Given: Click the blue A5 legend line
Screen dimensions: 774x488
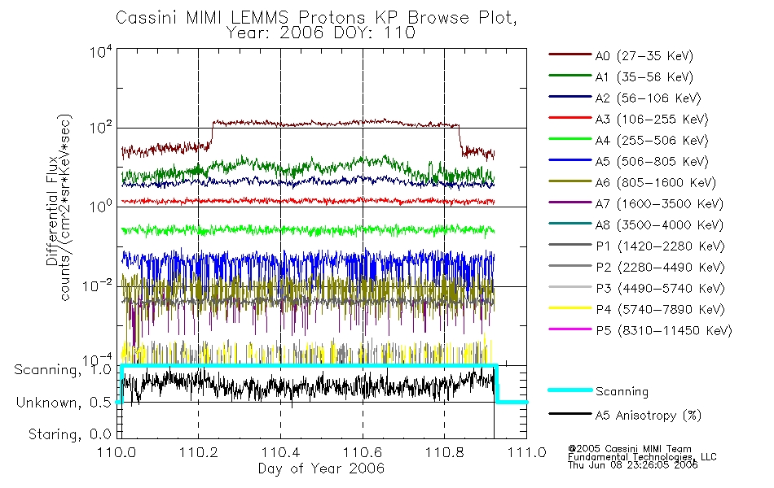Looking at the screenshot, I should click(x=570, y=160).
